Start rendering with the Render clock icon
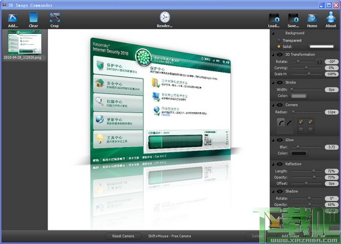The image size is (341, 244). tap(165, 19)
